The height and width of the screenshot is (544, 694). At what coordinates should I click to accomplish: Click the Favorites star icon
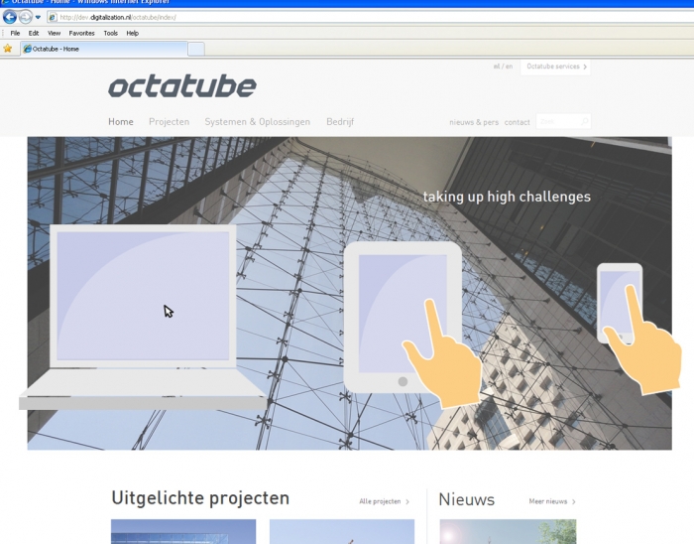click(8, 48)
